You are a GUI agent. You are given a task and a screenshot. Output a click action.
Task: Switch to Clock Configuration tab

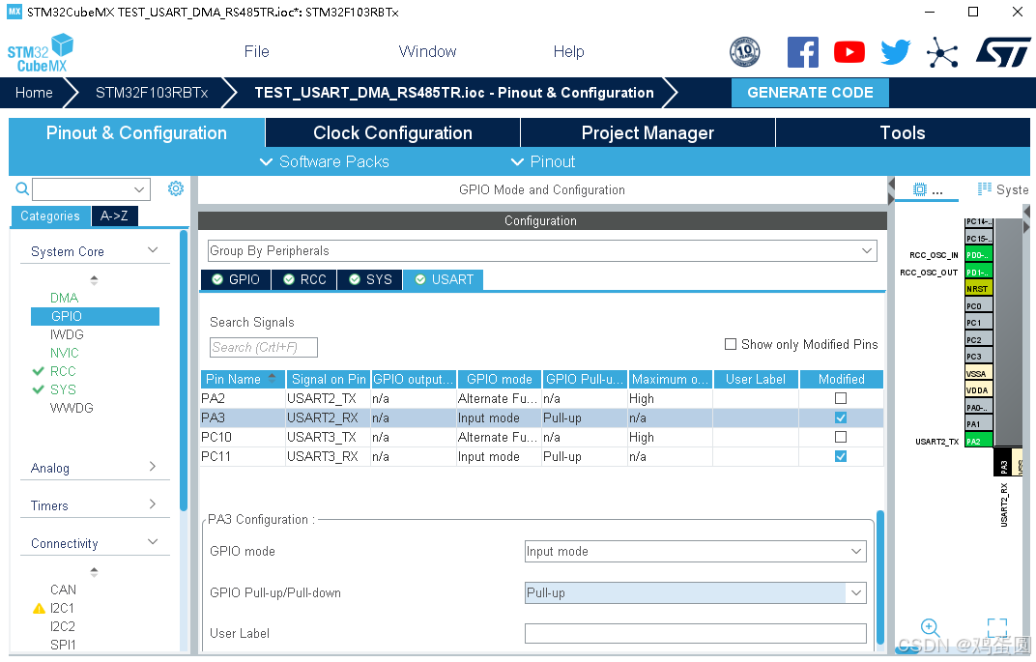tap(392, 132)
